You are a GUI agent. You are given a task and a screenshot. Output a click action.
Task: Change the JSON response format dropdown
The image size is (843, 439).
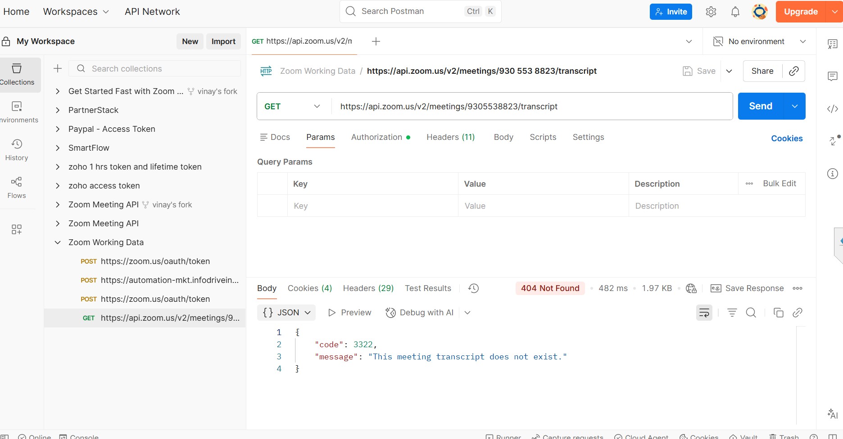point(286,313)
